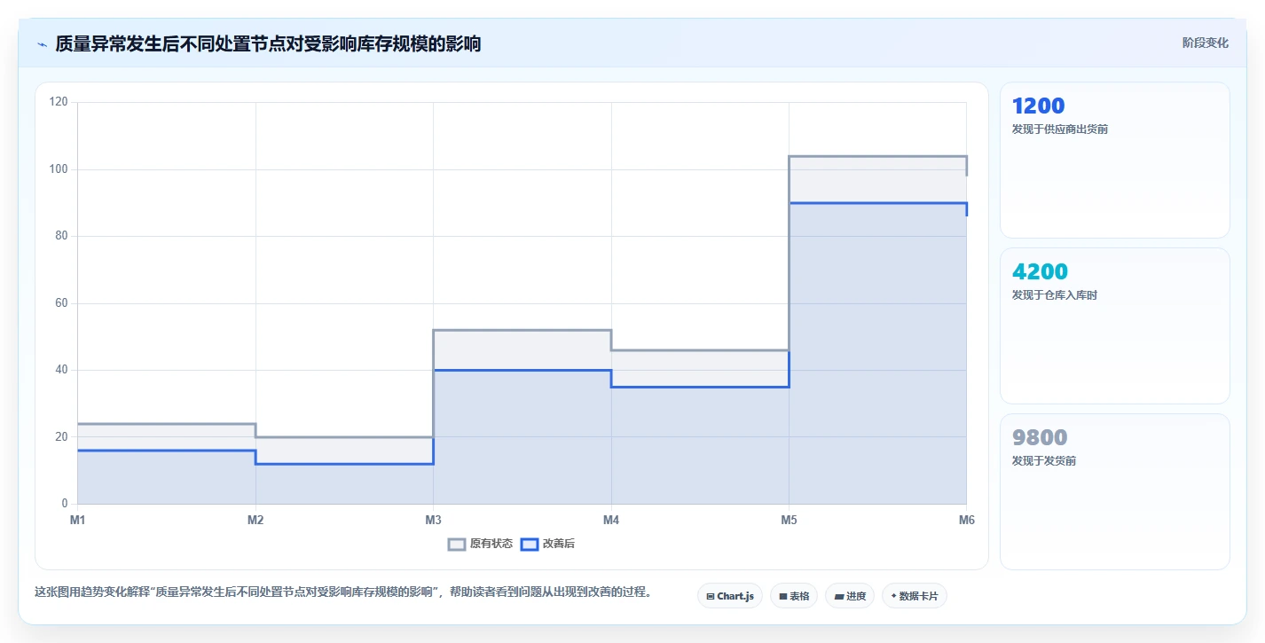Click the 发现于发货前 caption
This screenshot has width=1265, height=643.
coord(1043,461)
